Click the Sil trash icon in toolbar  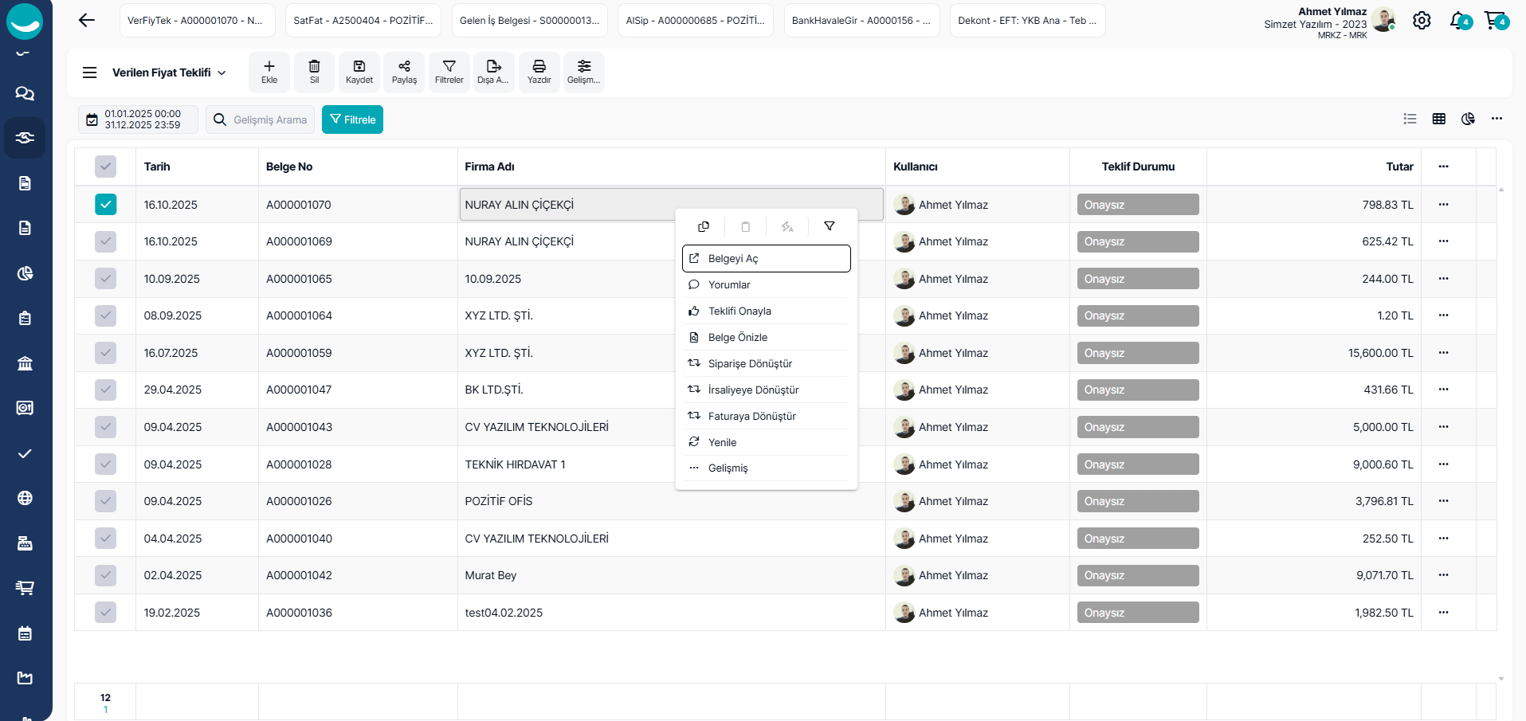[314, 72]
